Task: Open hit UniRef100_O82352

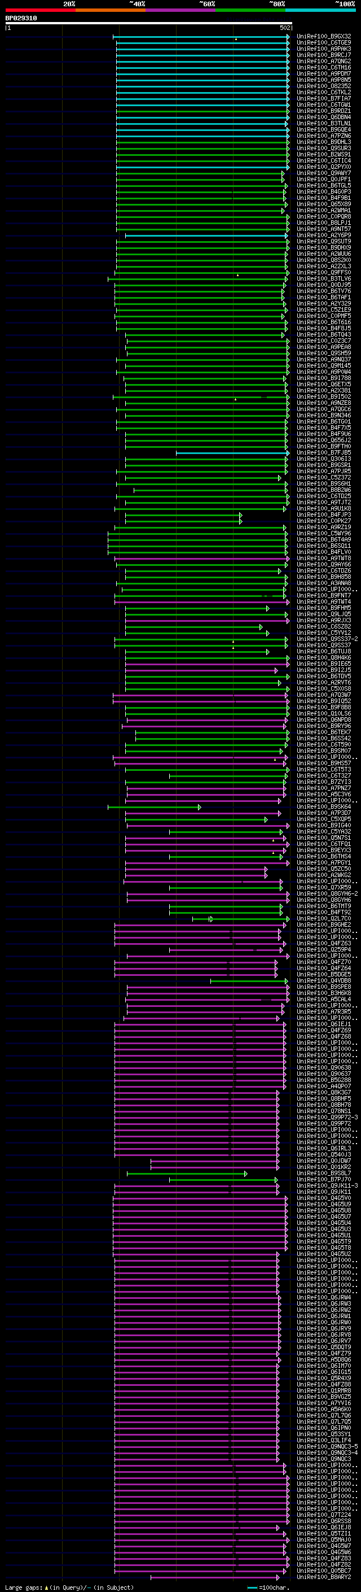Action: tap(324, 86)
